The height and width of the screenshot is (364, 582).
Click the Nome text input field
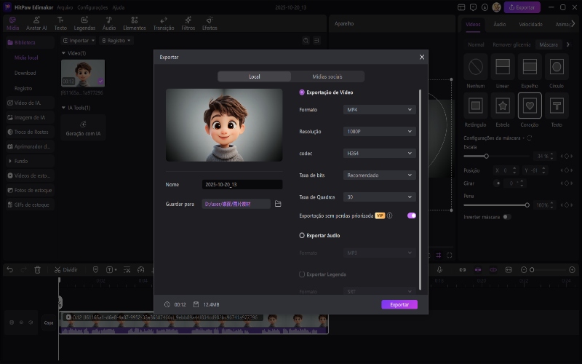point(242,185)
